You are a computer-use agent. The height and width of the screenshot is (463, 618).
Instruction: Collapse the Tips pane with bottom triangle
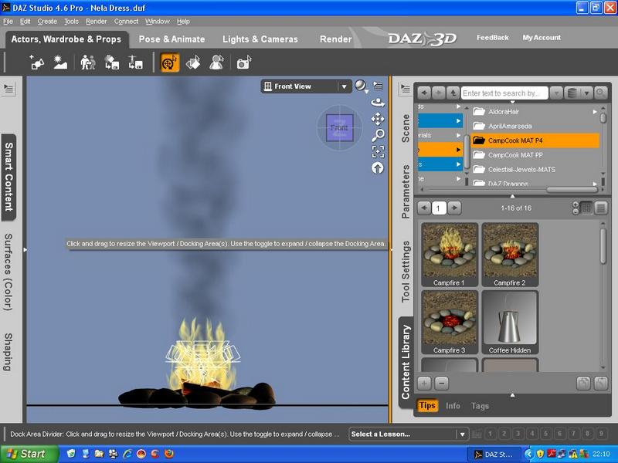512,394
